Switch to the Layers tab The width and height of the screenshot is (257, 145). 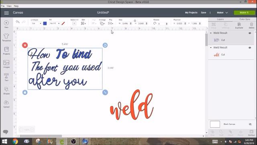(x=220, y=19)
